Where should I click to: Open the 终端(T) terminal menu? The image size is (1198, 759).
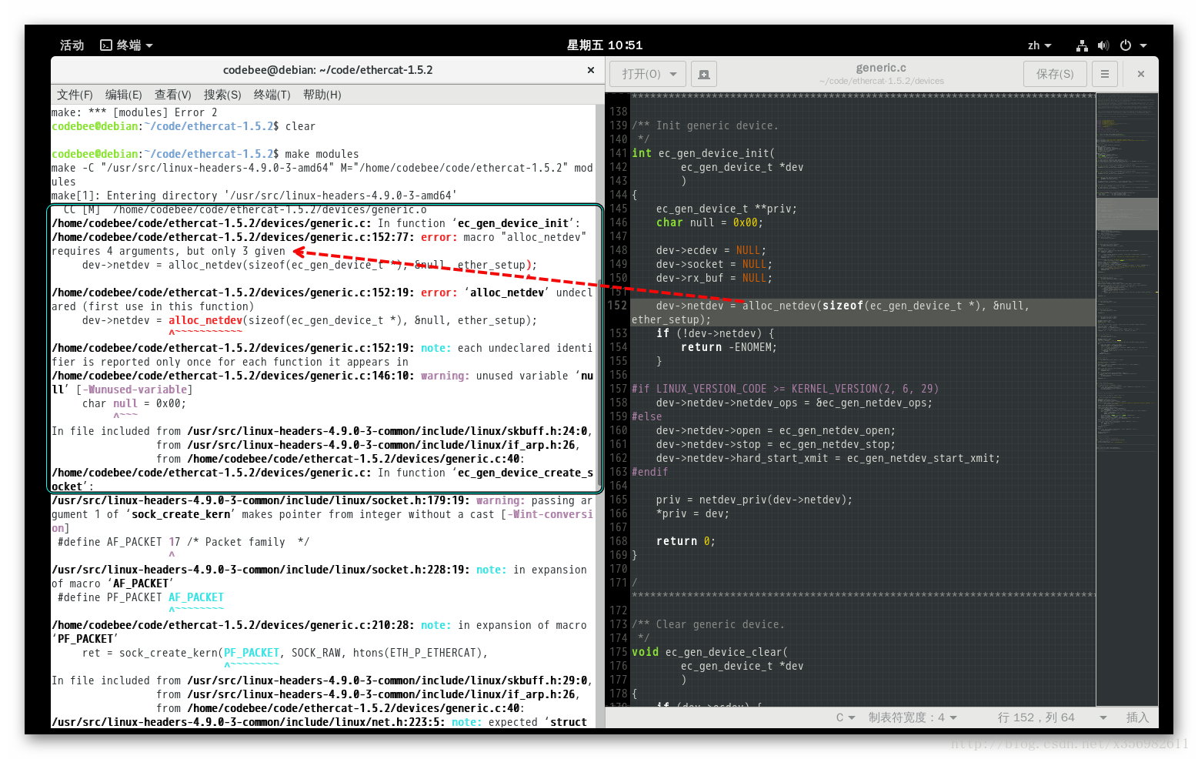(272, 95)
